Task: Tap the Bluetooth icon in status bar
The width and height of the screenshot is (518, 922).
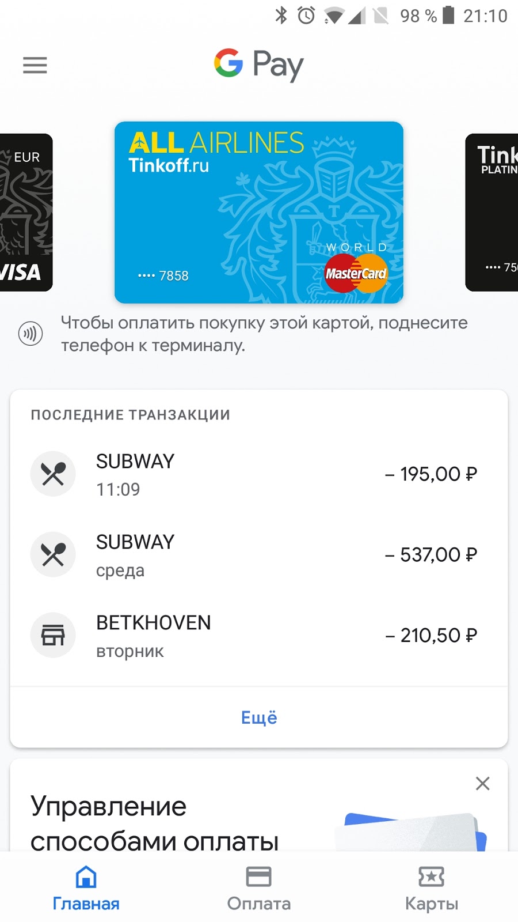Action: (x=281, y=15)
